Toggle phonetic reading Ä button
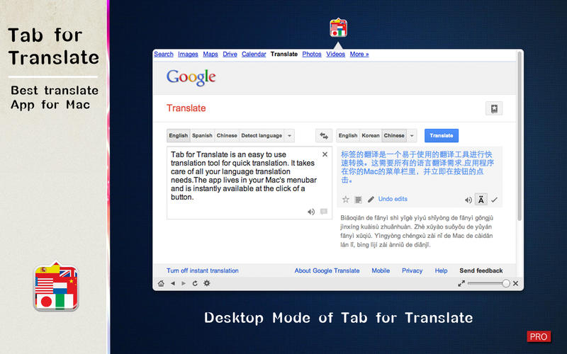The image size is (567, 354). pos(481,200)
